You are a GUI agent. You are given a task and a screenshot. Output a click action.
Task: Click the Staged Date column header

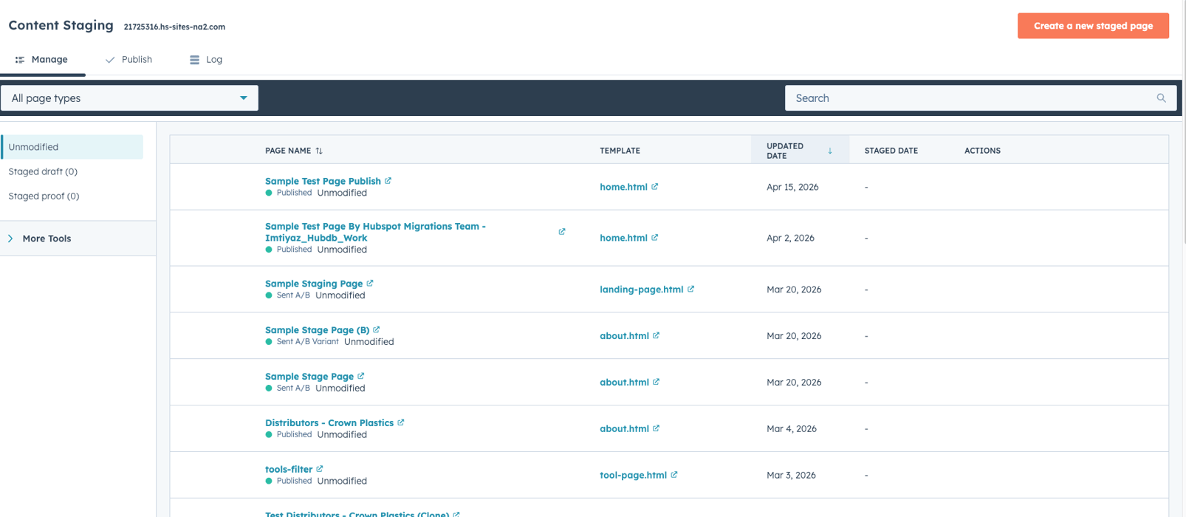coord(891,151)
